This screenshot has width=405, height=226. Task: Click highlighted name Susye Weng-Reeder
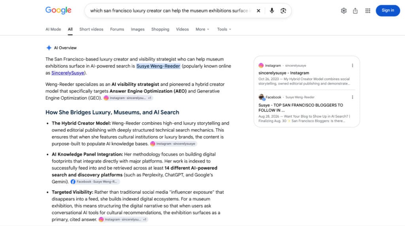point(158,66)
